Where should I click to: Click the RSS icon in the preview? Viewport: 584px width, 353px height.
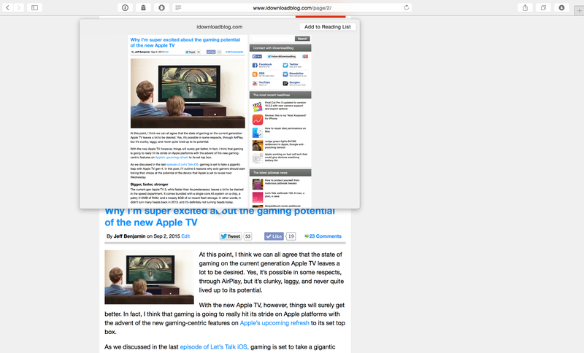[x=255, y=74]
